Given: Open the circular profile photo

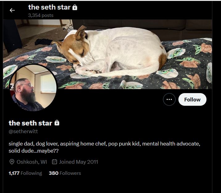Looking at the screenshot, I should 33,88.
